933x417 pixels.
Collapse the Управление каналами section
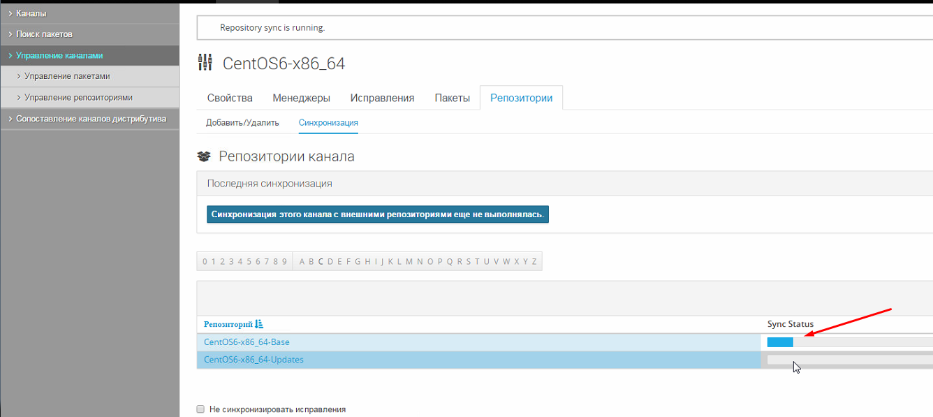pos(59,55)
